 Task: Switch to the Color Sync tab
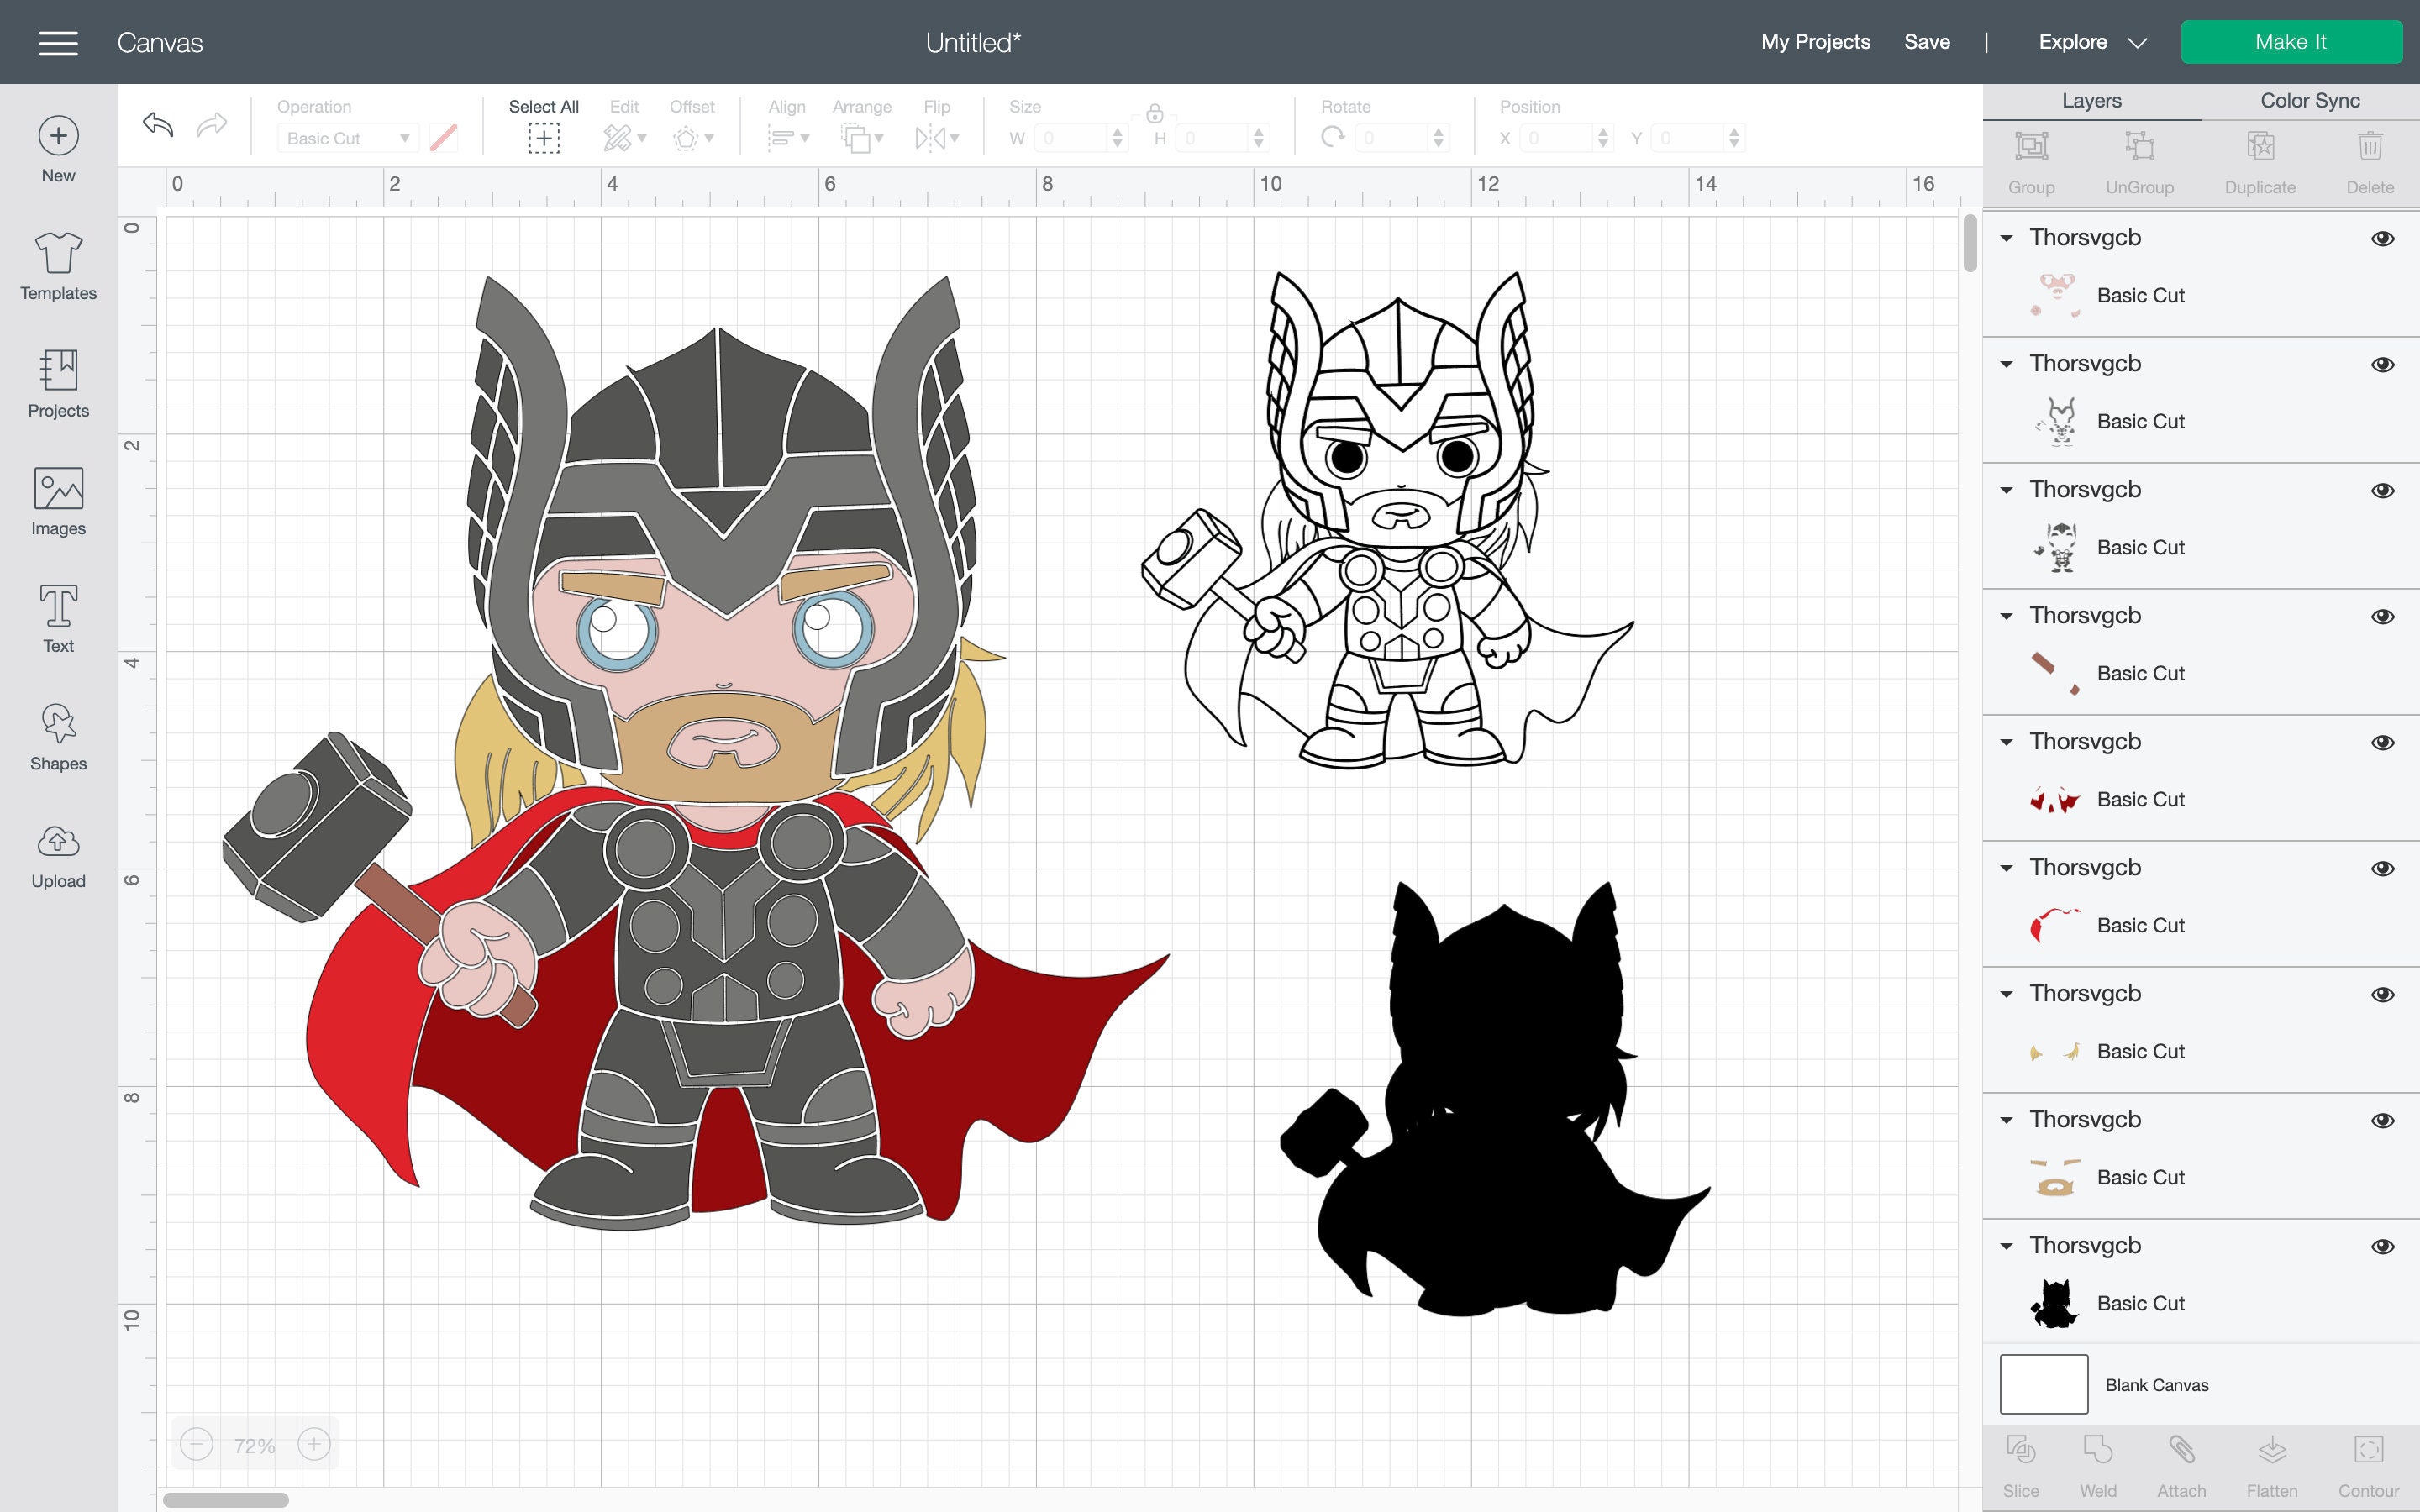pyautogui.click(x=2310, y=100)
